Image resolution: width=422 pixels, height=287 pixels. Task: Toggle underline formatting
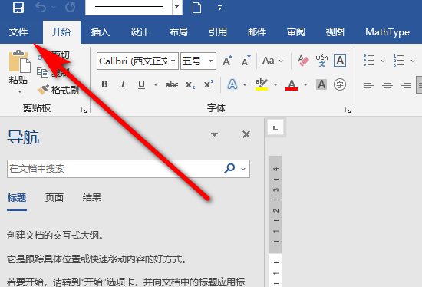141,84
